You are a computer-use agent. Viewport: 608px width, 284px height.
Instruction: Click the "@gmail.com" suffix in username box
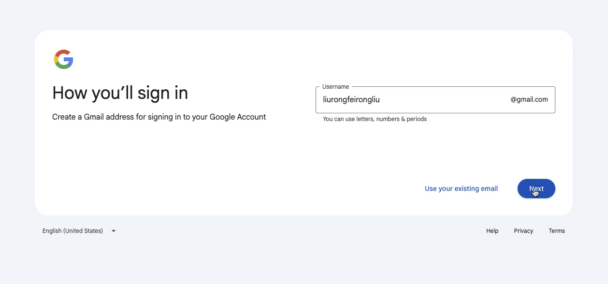point(529,100)
